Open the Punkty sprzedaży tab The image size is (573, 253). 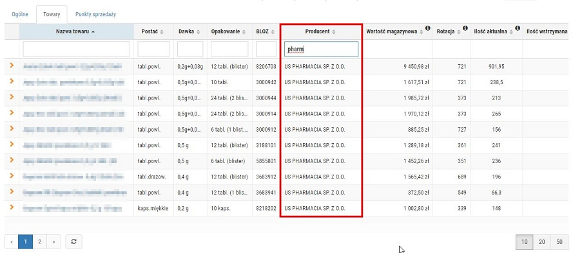[x=95, y=15]
